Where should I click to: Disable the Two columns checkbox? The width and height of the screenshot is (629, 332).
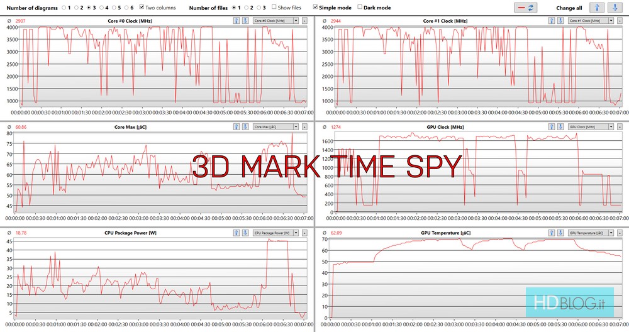141,8
